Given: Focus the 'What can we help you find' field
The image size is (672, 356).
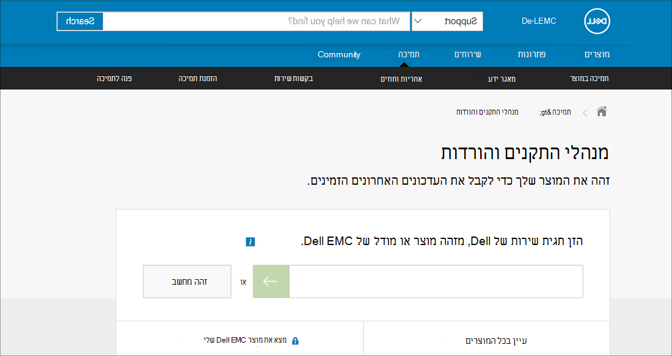Looking at the screenshot, I should 257,21.
